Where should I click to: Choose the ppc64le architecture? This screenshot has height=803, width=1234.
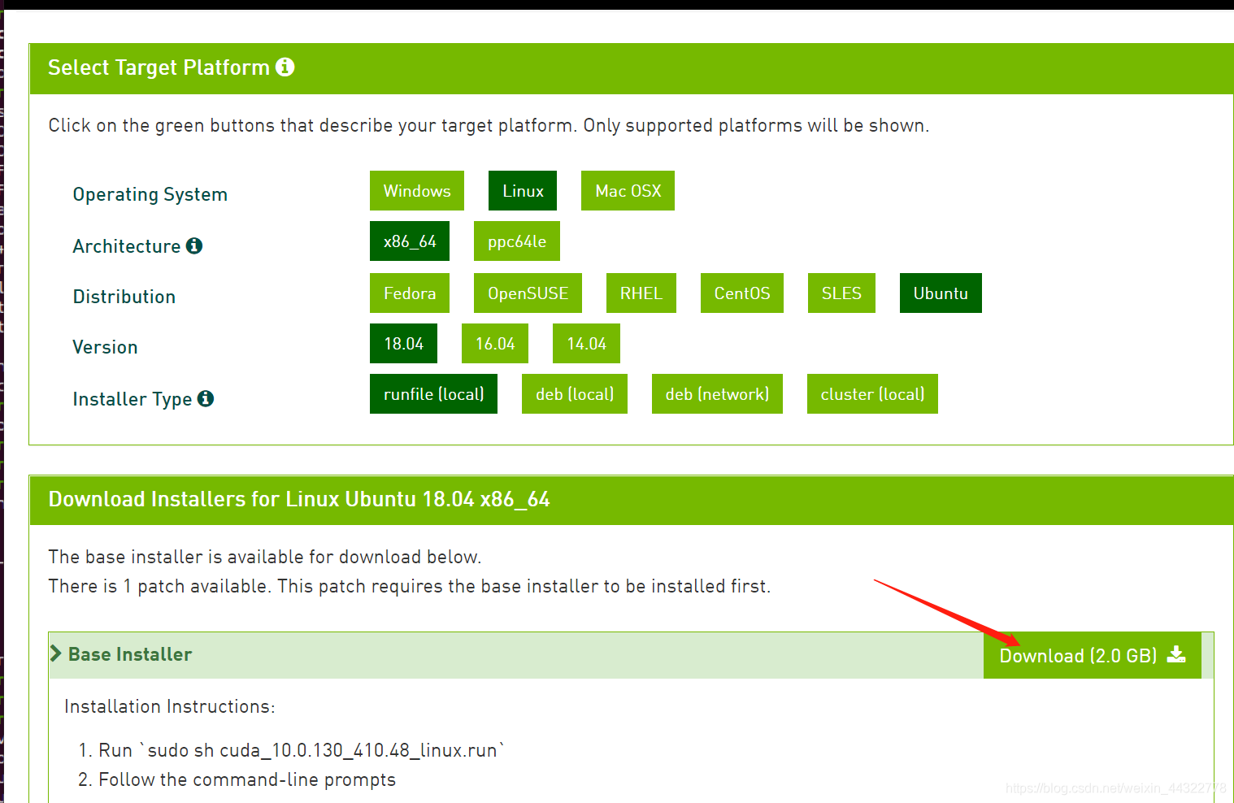(x=517, y=241)
